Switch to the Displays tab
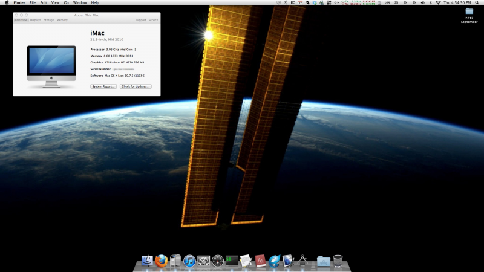This screenshot has width=484, height=272. pyautogui.click(x=36, y=20)
